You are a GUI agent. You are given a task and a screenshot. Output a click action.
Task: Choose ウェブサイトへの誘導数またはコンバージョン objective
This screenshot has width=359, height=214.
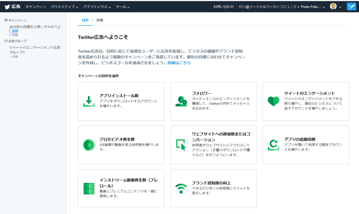point(214,145)
